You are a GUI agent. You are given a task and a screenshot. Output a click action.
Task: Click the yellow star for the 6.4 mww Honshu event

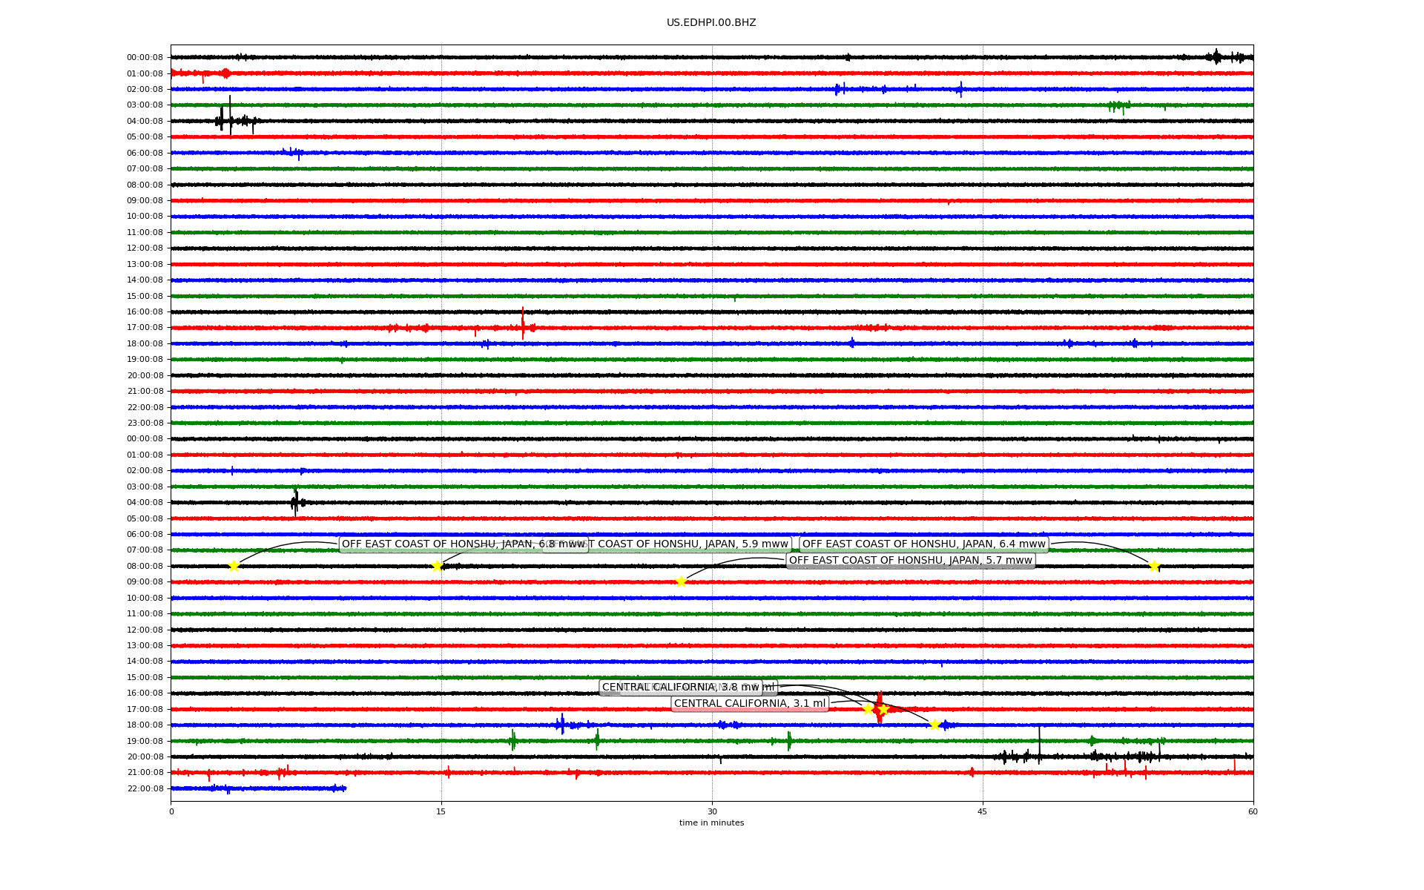pyautogui.click(x=1154, y=567)
